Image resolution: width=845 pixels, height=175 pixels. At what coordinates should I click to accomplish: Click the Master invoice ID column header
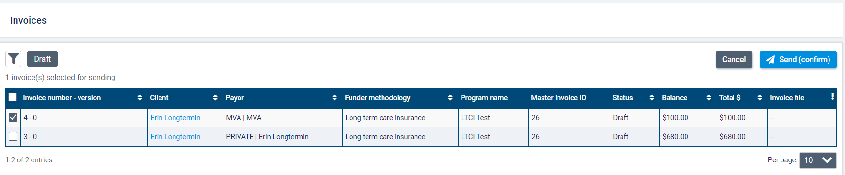coord(558,98)
